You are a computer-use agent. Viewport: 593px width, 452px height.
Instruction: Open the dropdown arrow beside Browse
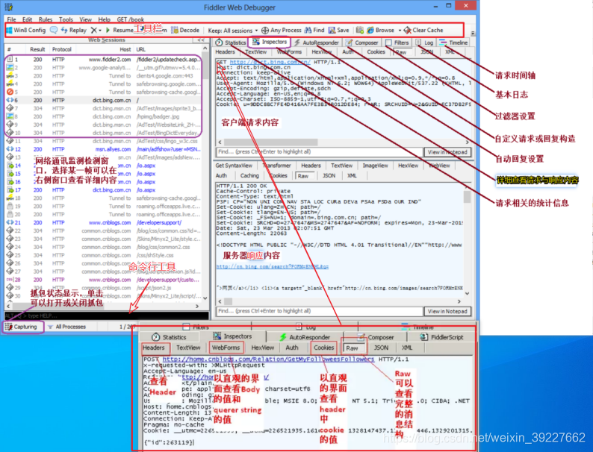[400, 31]
